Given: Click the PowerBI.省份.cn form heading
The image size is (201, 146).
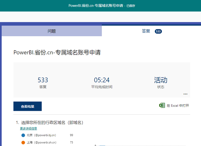Looking at the screenshot, I should point(57,52).
